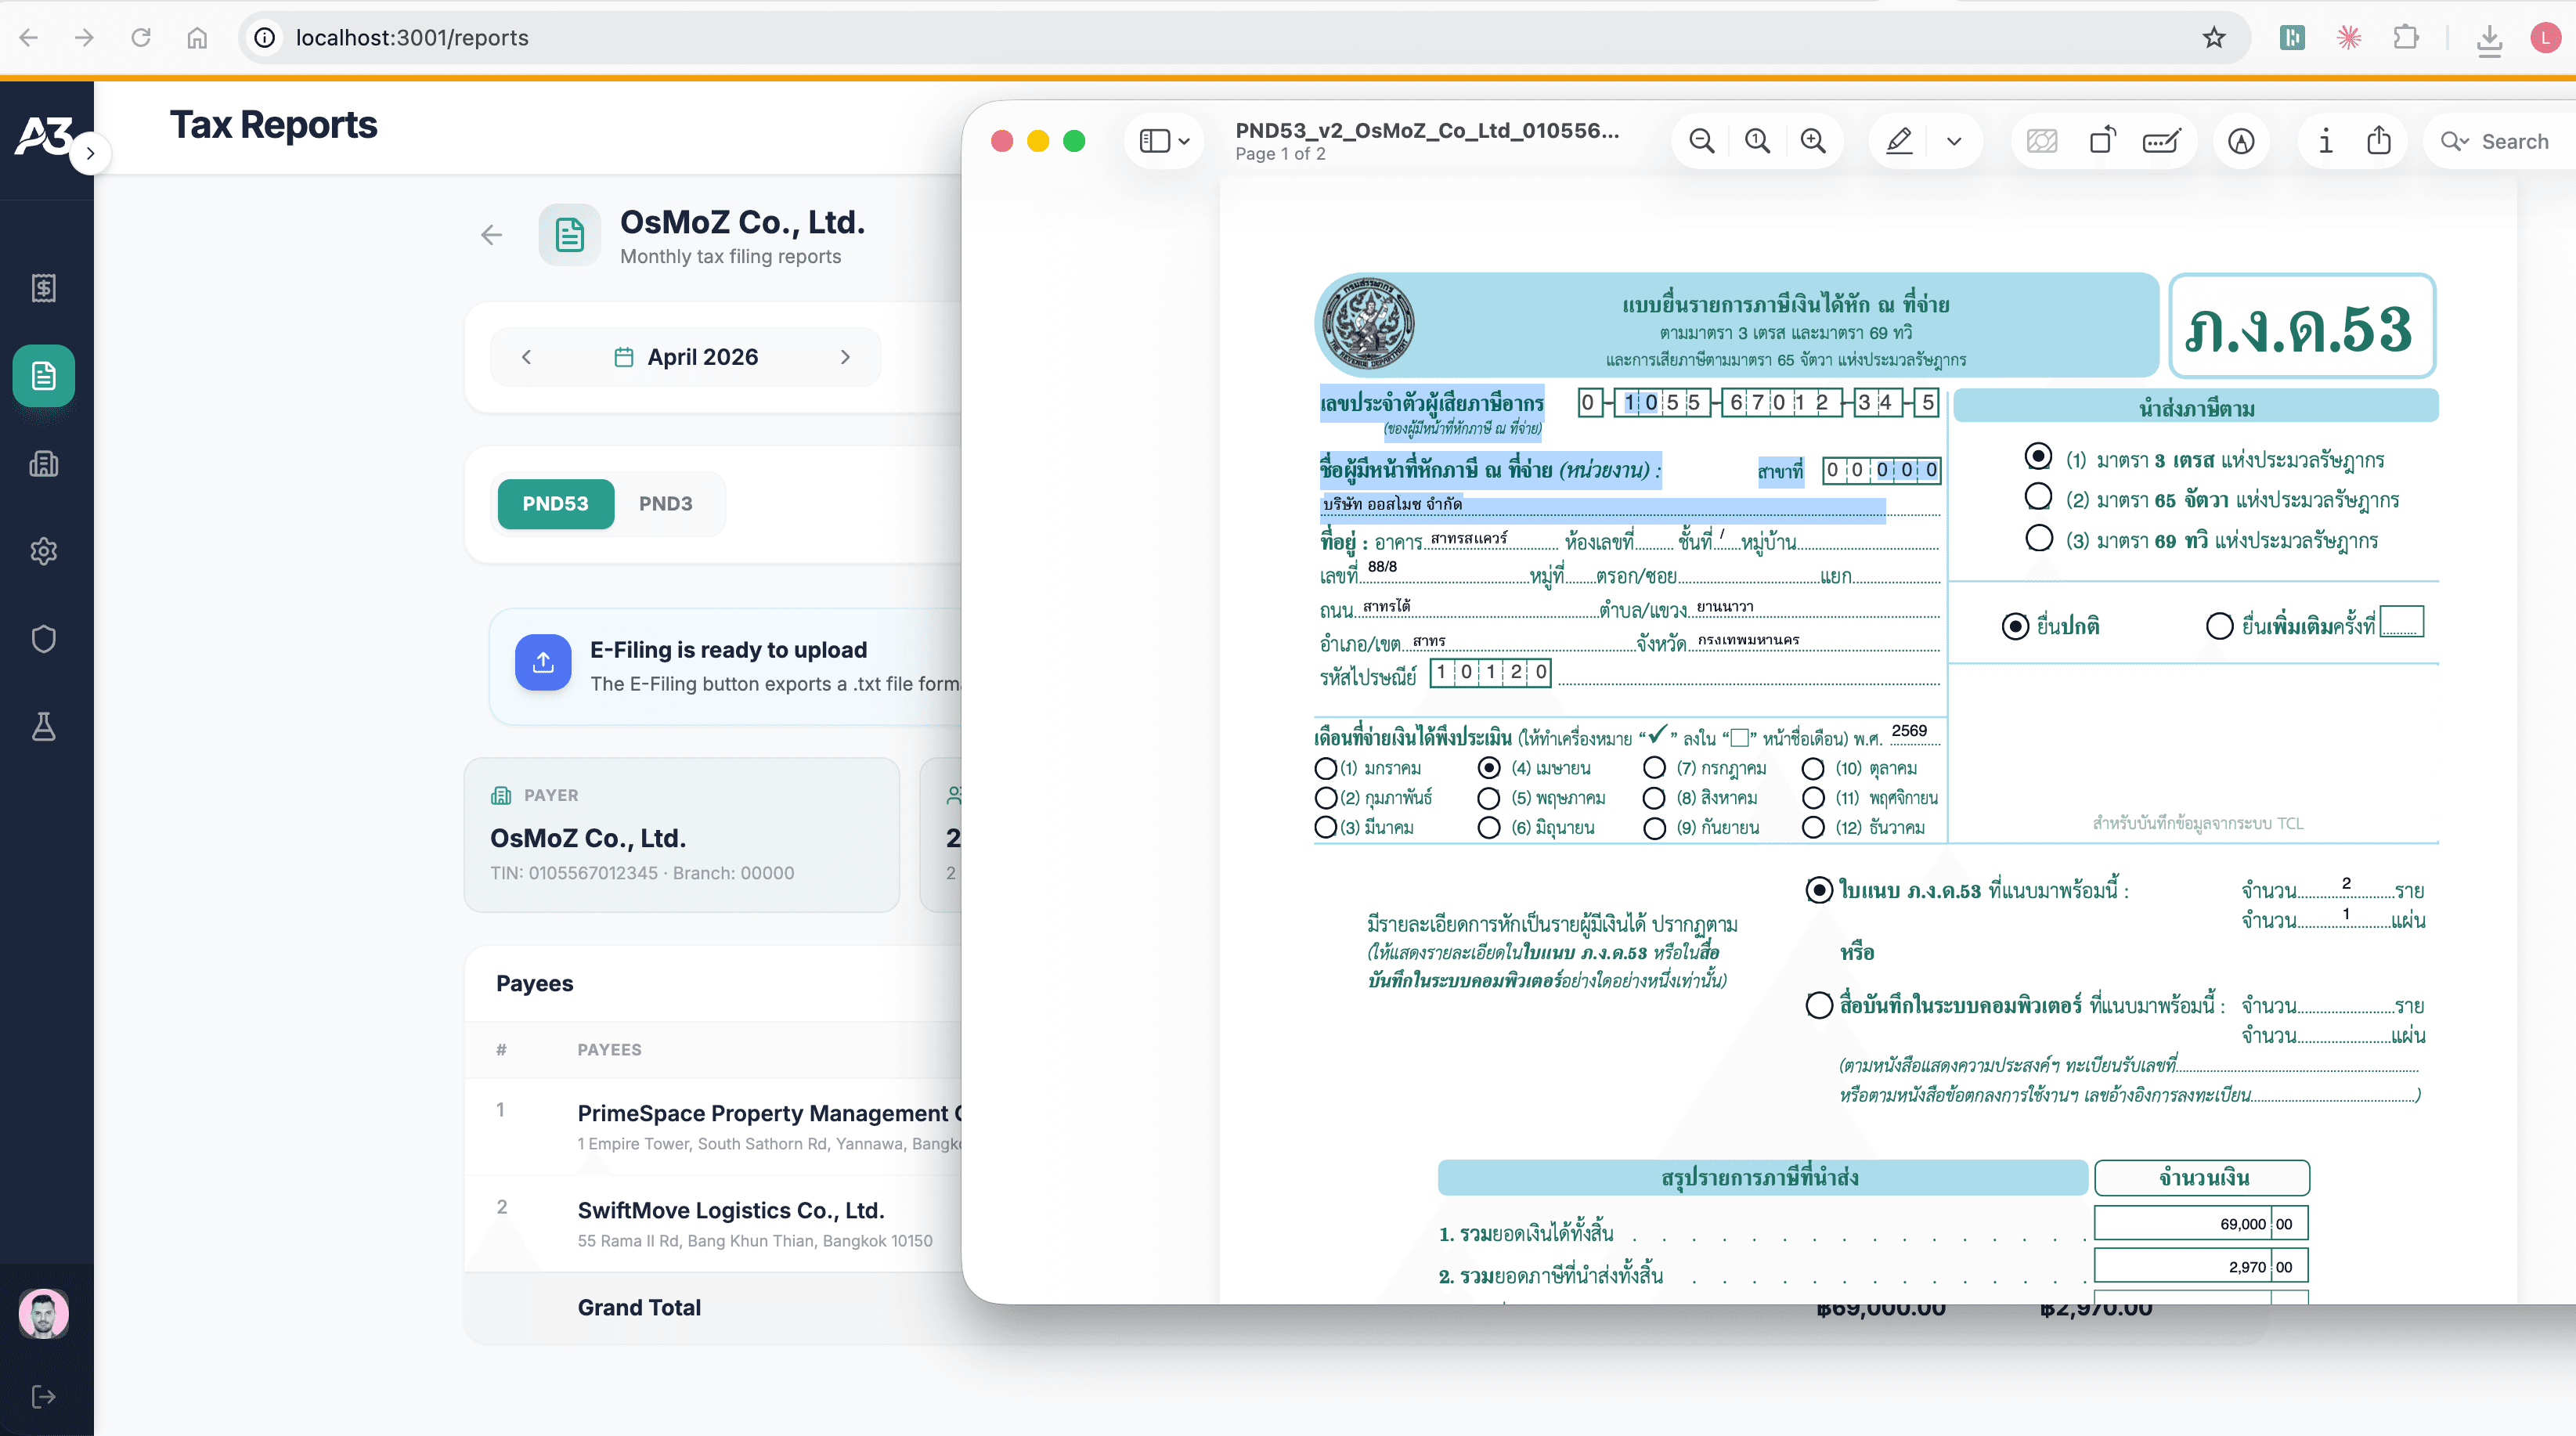The height and width of the screenshot is (1436, 2576).
Task: Expand the markup tools chevron
Action: pos(1955,141)
